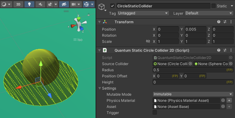Viewport: 235px width, 118px height.
Task: Click Position Offset Y field
Action: (x=195, y=76)
